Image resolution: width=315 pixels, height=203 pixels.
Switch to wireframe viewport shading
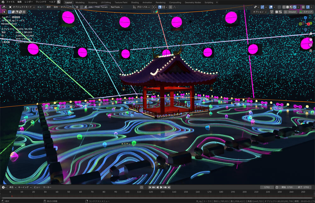pyautogui.click(x=283, y=7)
